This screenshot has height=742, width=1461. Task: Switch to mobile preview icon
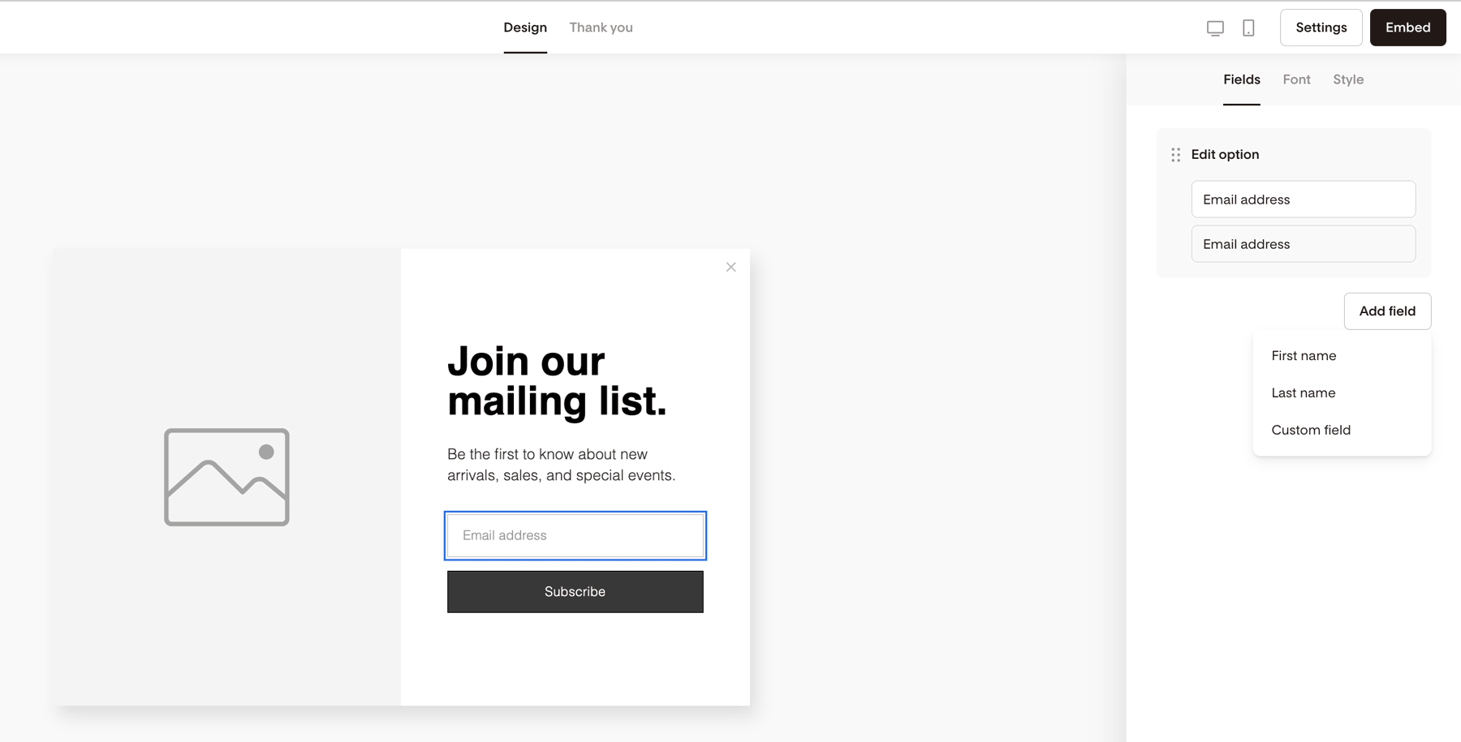pyautogui.click(x=1248, y=28)
